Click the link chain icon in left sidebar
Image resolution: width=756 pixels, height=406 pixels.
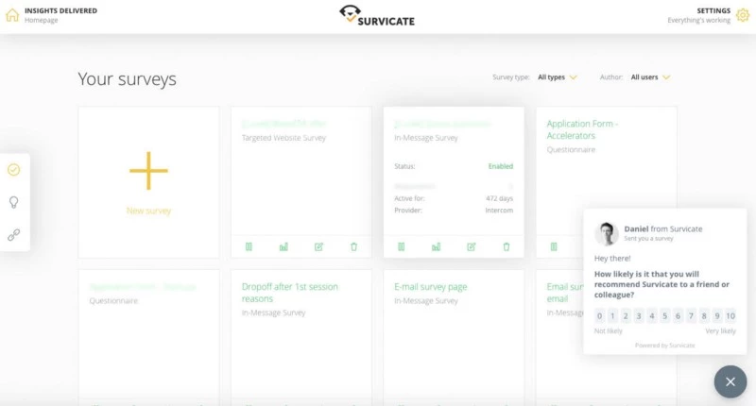coord(13,235)
